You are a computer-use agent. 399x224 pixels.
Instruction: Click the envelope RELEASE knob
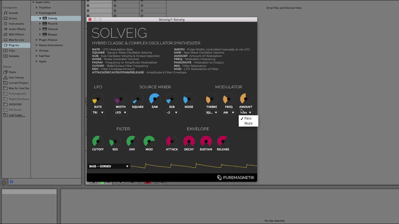point(223,141)
